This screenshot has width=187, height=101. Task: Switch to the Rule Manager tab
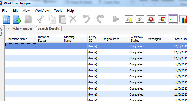22,28
